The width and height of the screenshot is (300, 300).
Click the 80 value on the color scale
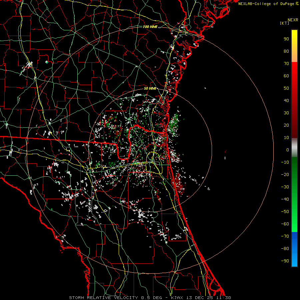tap(286, 51)
